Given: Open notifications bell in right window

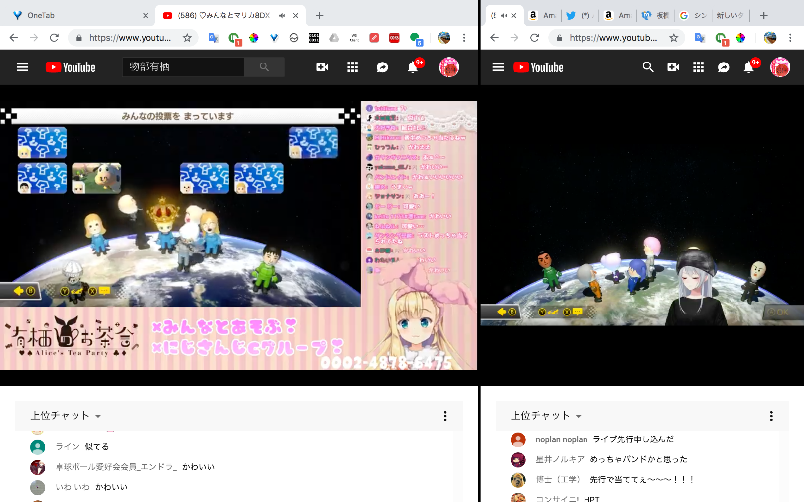Looking at the screenshot, I should point(749,67).
